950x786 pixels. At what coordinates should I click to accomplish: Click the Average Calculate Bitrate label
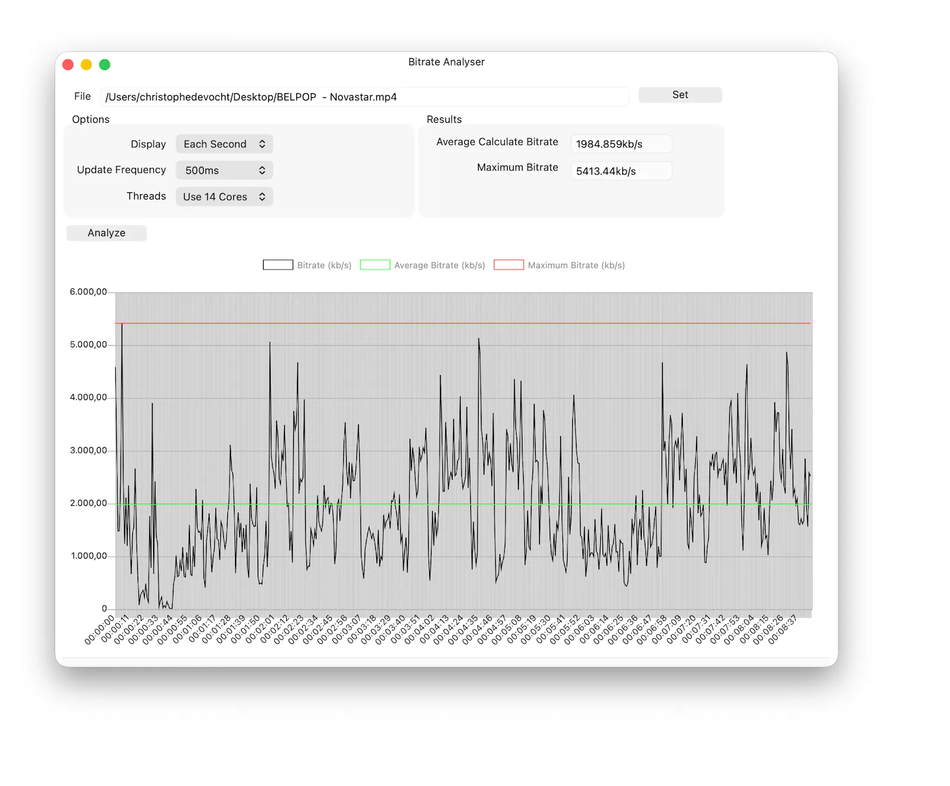coord(497,142)
